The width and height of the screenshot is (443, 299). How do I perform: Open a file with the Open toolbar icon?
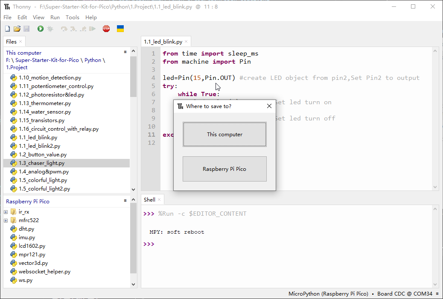coord(17,29)
